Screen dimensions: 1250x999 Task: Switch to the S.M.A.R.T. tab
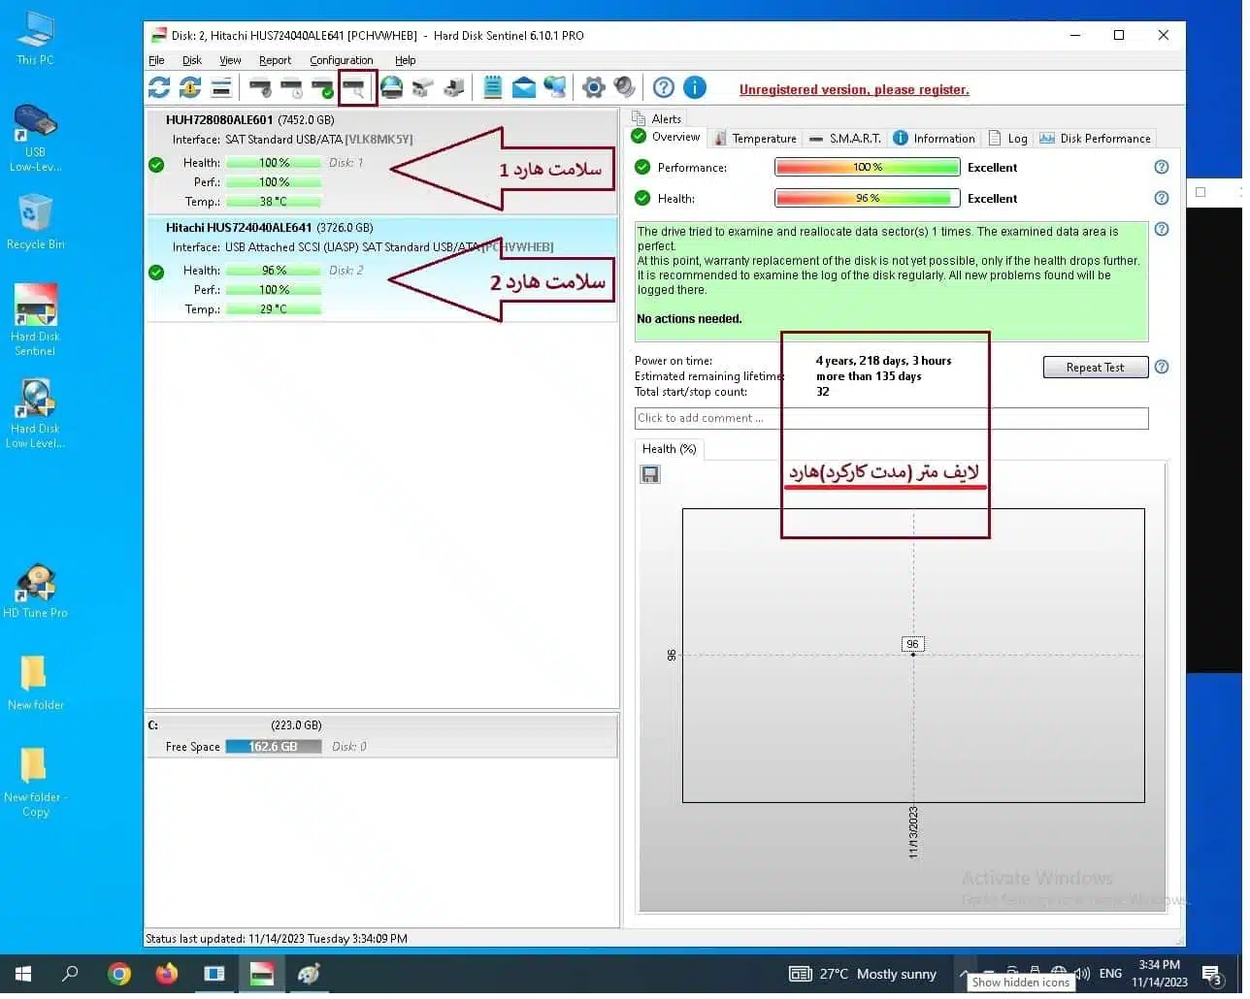point(844,139)
